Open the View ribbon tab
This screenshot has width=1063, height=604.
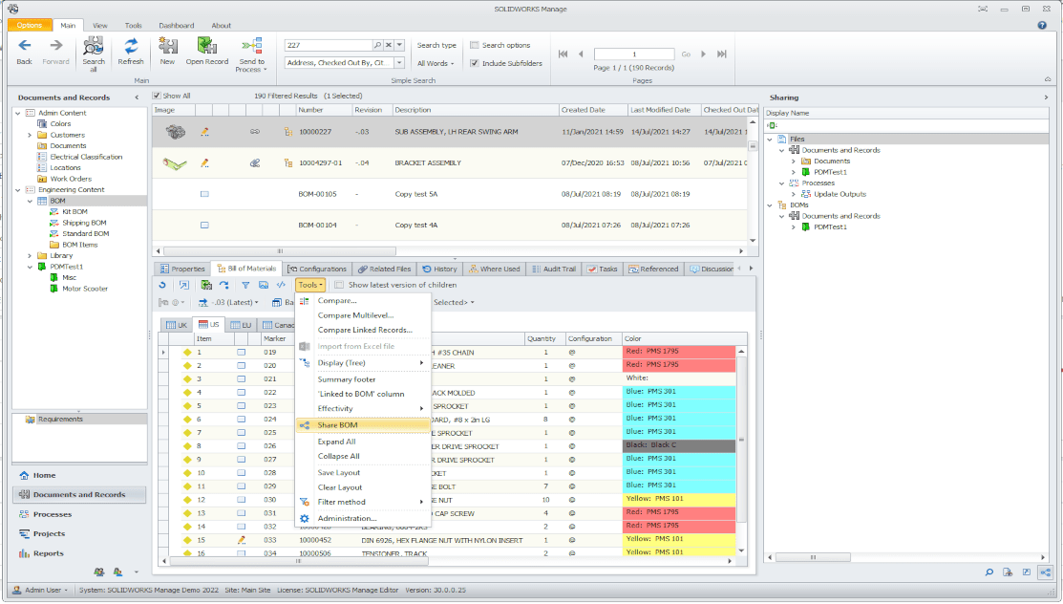(100, 26)
